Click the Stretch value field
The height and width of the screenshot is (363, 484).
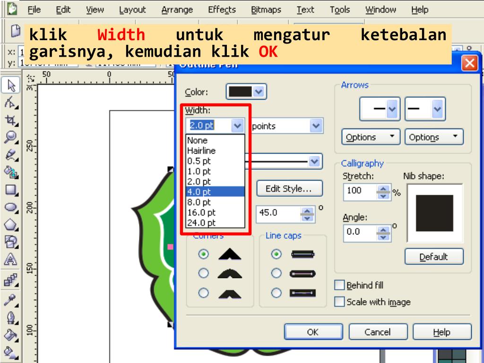pyautogui.click(x=360, y=191)
